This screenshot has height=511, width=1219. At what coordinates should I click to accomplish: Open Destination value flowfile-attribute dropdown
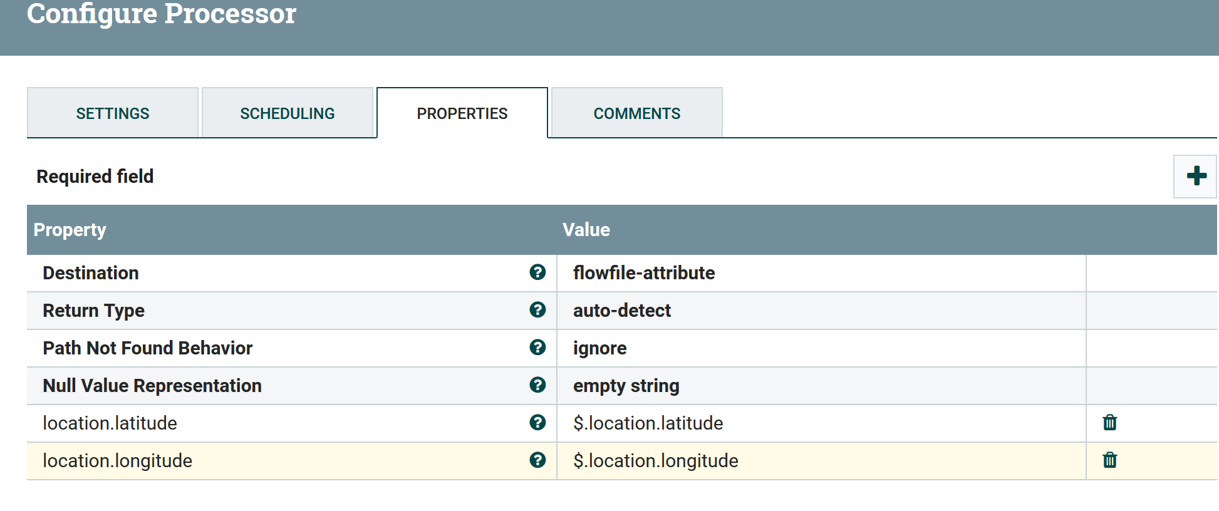(x=644, y=273)
